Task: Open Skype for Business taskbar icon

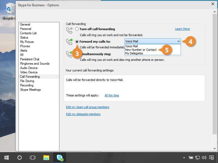Action: pos(60,157)
